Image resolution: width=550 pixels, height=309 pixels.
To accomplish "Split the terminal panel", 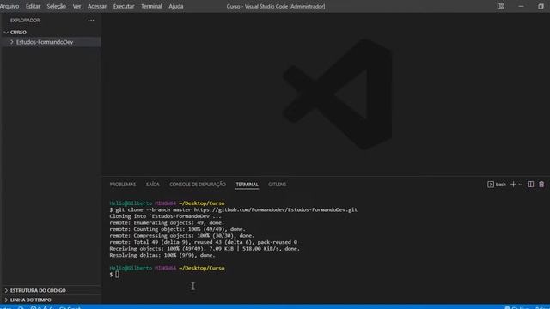I will [531, 185].
